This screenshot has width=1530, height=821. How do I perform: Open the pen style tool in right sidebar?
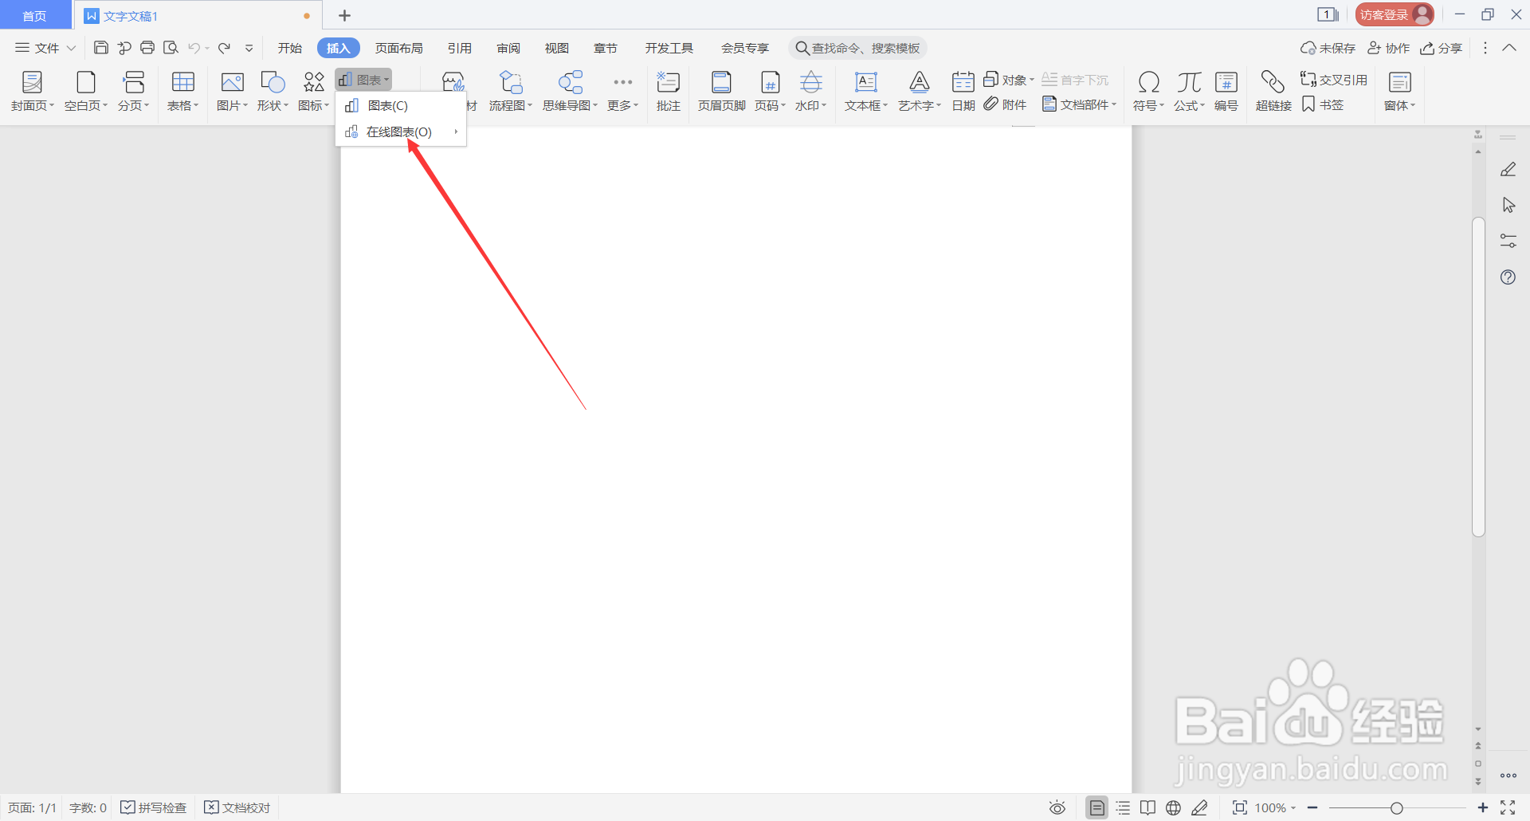(1508, 169)
